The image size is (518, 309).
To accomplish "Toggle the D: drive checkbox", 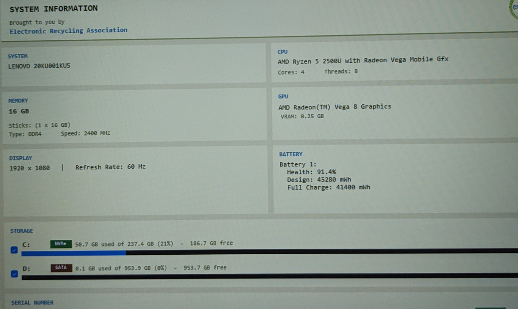I will click(x=15, y=274).
